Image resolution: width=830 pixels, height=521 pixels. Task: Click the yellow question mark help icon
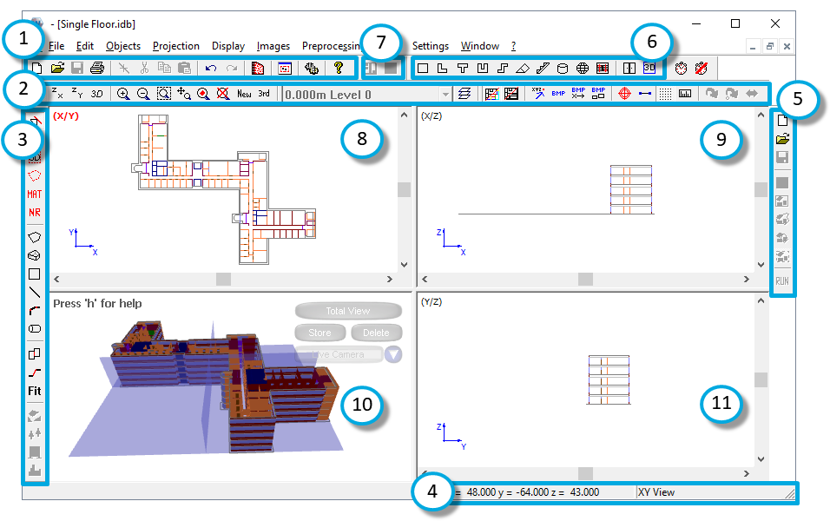pyautogui.click(x=339, y=68)
